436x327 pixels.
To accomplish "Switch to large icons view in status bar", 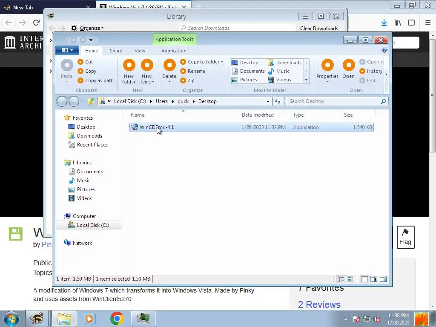I will pyautogui.click(x=350, y=279).
